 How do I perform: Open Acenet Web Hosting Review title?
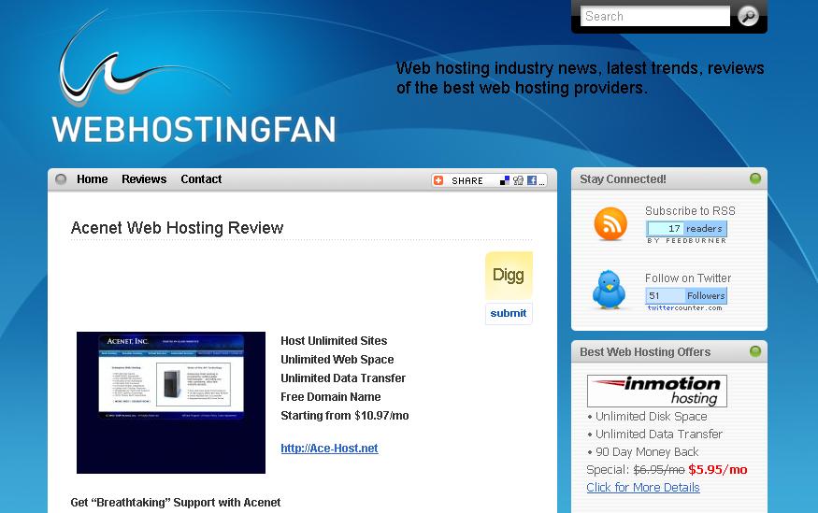177,228
